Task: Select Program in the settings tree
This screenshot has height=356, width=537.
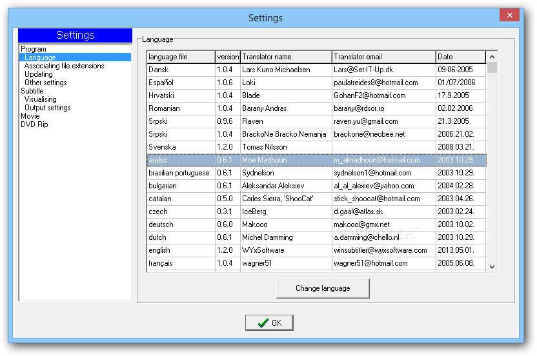Action: pos(33,49)
